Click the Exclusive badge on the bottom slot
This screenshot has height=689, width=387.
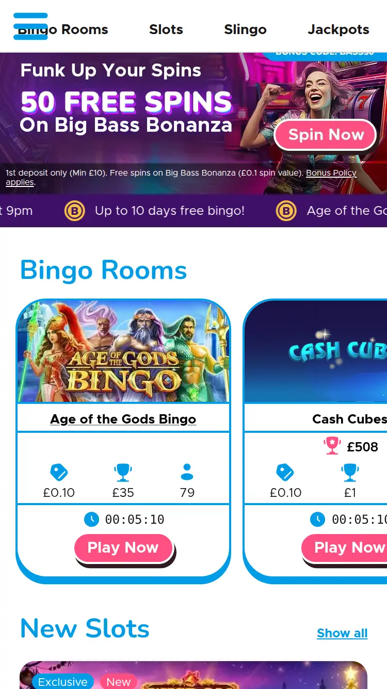click(62, 682)
